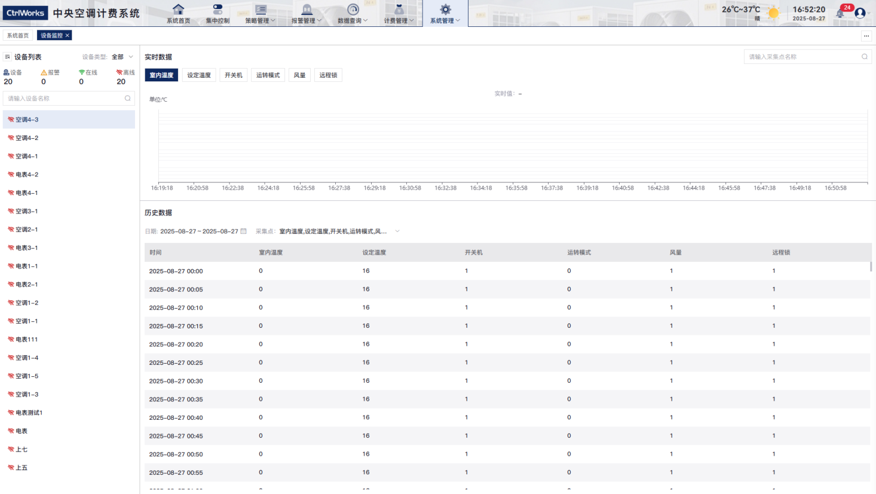Select the 设定温度 data toggle
The image size is (876, 494).
click(199, 75)
